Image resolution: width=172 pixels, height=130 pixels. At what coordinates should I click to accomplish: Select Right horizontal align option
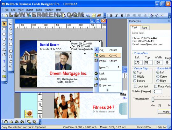(x=158, y=81)
